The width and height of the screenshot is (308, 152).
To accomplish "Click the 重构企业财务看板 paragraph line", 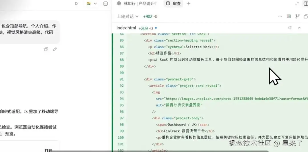I will (x=232, y=138).
